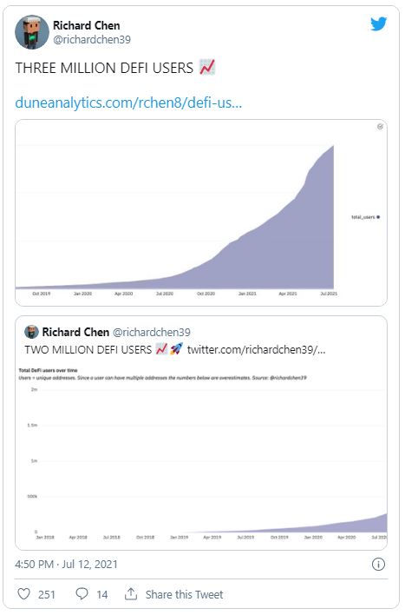Click the Twitter bird logo
The width and height of the screenshot is (405, 615).
[378, 24]
